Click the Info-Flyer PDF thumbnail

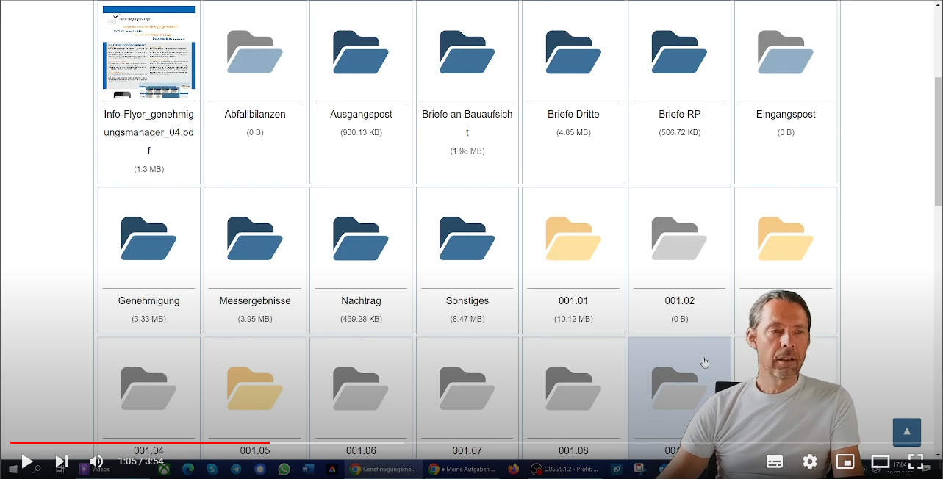coord(148,52)
